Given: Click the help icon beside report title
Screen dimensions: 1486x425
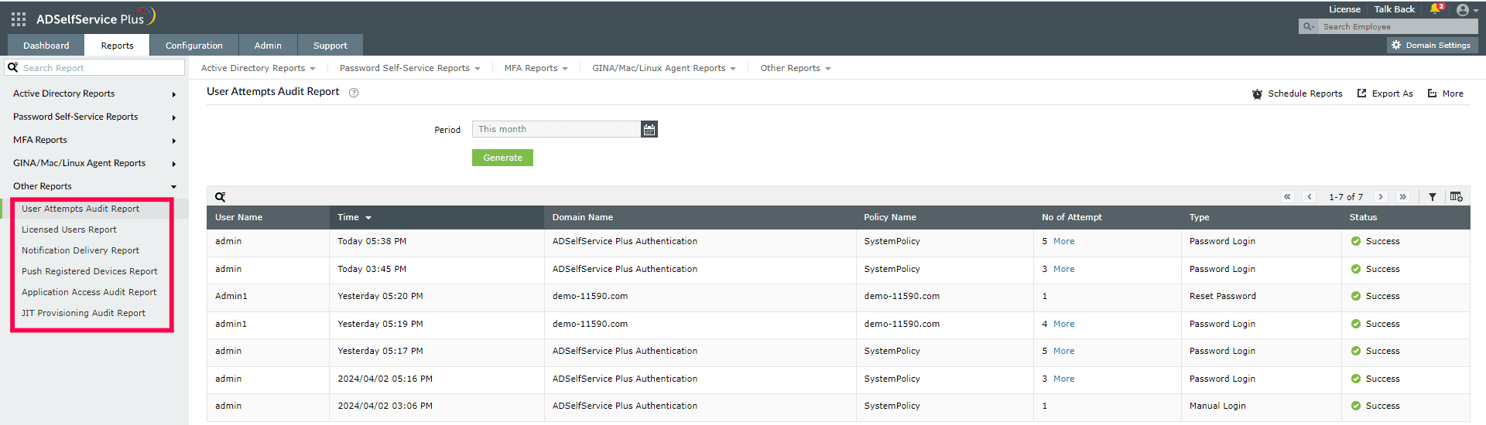Looking at the screenshot, I should click(x=354, y=93).
